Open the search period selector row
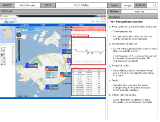Screen dimensions: 160x122 point(88,30)
